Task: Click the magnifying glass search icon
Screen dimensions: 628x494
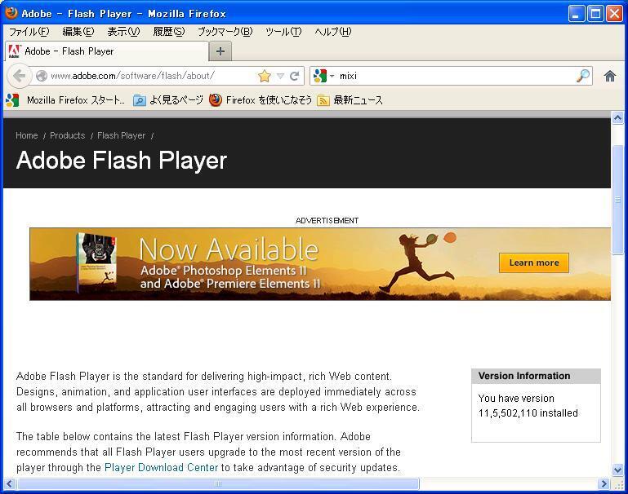Action: [x=583, y=76]
